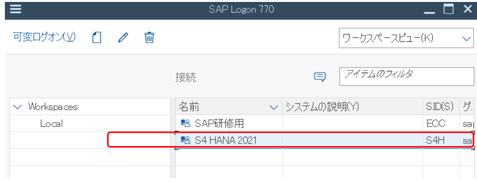Click the comment icon beside filter field
Screen dimensions: 477x182
pos(320,77)
